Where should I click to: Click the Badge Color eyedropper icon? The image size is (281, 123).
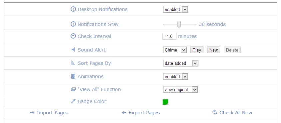73,101
